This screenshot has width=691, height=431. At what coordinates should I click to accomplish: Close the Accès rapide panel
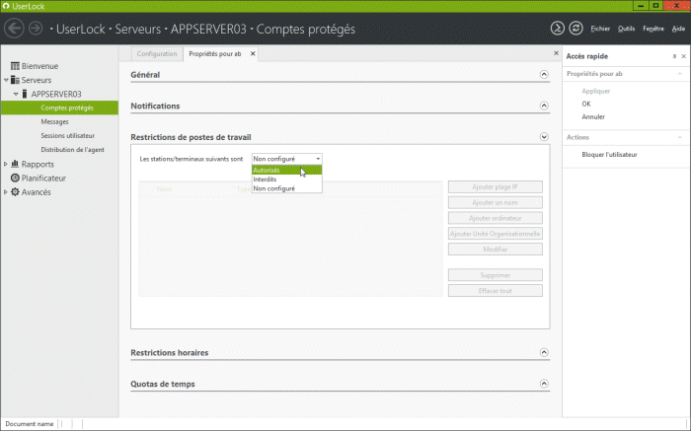683,56
